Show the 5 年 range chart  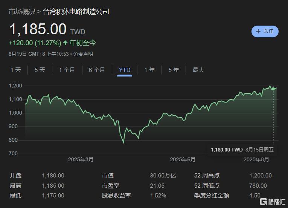pyautogui.click(x=174, y=70)
